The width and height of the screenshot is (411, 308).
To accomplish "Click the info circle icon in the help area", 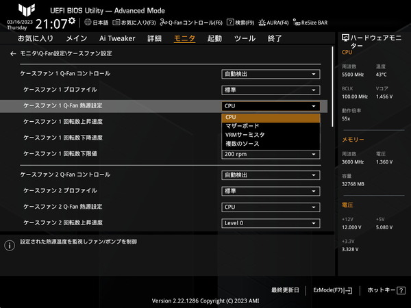I will click(10, 246).
